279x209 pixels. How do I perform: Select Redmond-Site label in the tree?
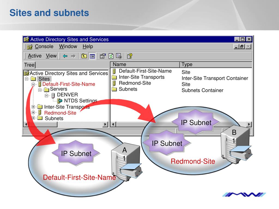60,113
